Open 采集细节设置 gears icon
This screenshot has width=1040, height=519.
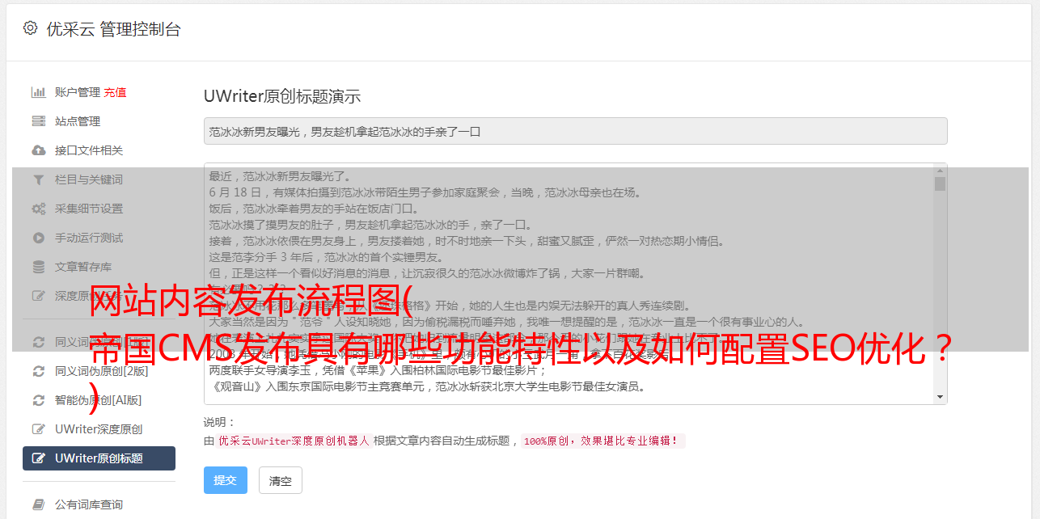[x=38, y=209]
